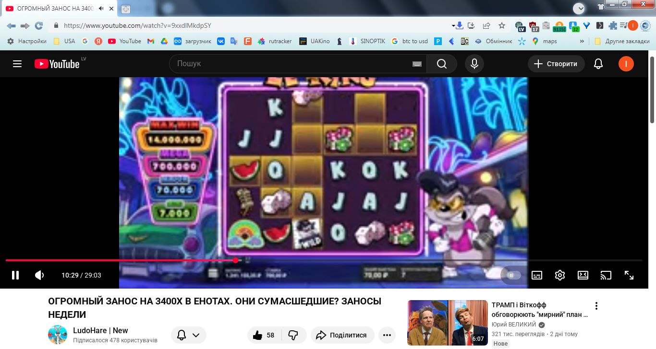Open YouTube notifications bell
The image size is (656, 349).
tap(598, 64)
